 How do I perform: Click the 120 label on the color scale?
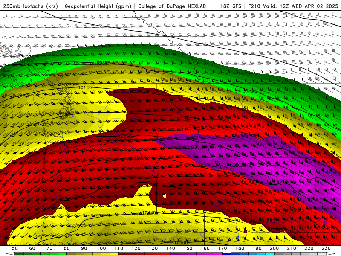[136, 248]
